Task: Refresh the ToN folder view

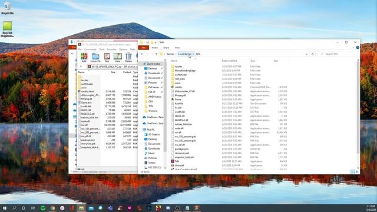Action: (x=313, y=54)
